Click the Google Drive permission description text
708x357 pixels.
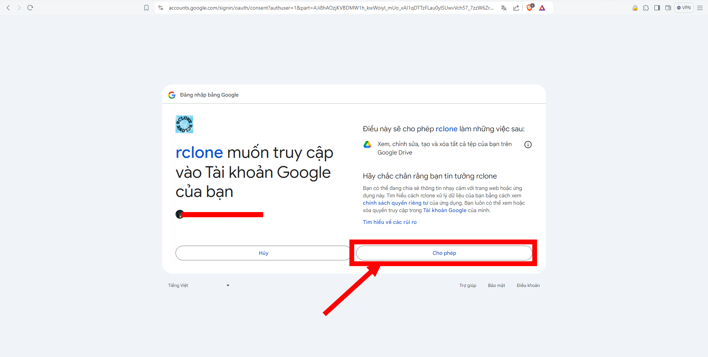click(444, 148)
